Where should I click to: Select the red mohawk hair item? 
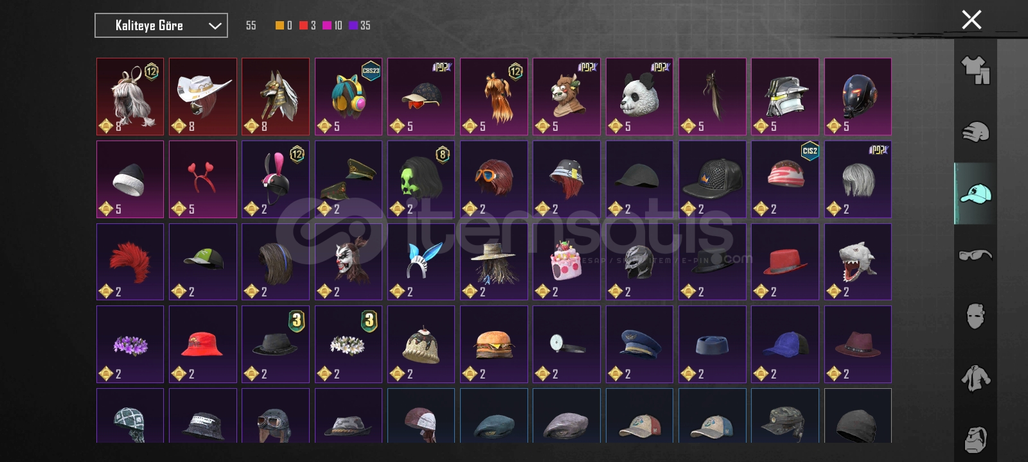[130, 262]
